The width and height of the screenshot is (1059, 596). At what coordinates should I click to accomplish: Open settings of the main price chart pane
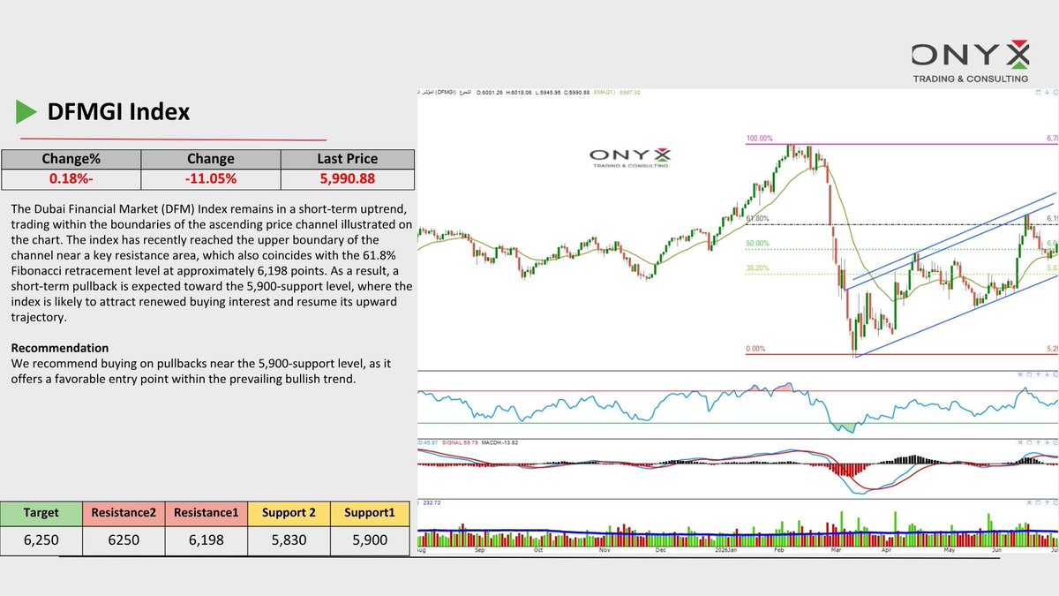(1056, 92)
